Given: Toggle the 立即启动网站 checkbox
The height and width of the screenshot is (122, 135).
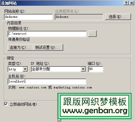Looking at the screenshot, I should (6, 104).
